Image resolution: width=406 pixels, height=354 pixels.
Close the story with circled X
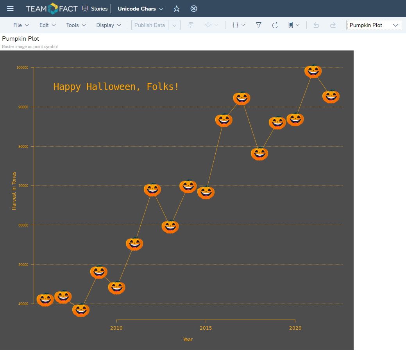pos(194,9)
